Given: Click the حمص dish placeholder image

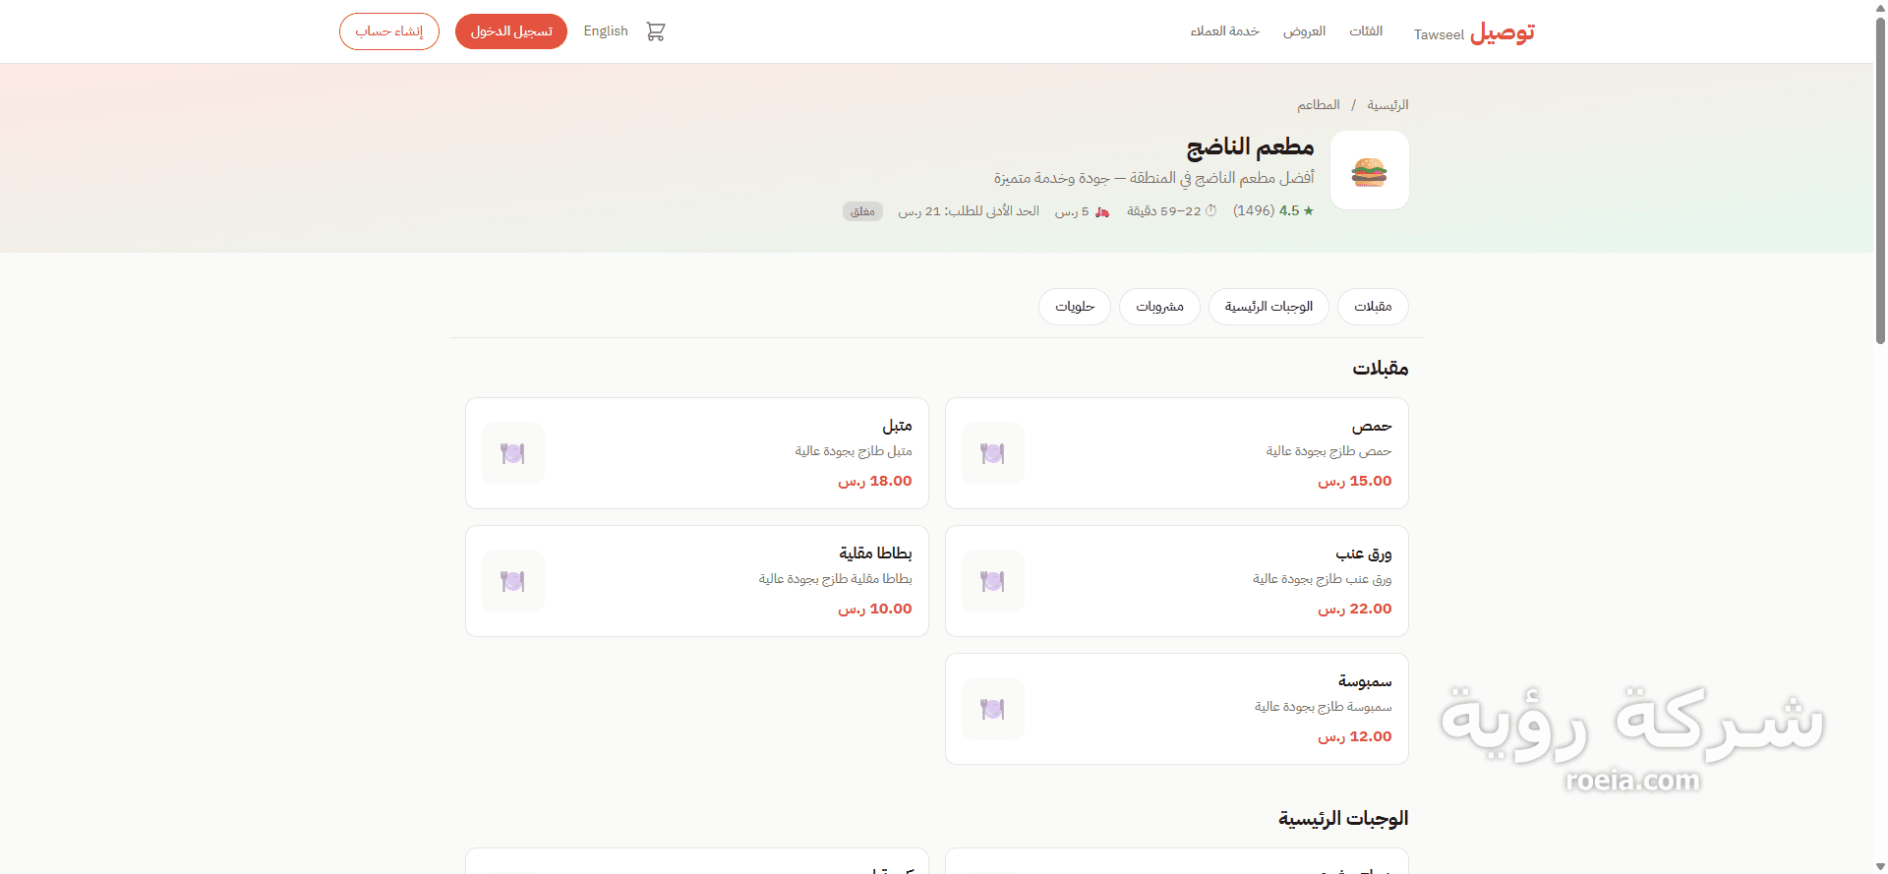Looking at the screenshot, I should pos(992,453).
